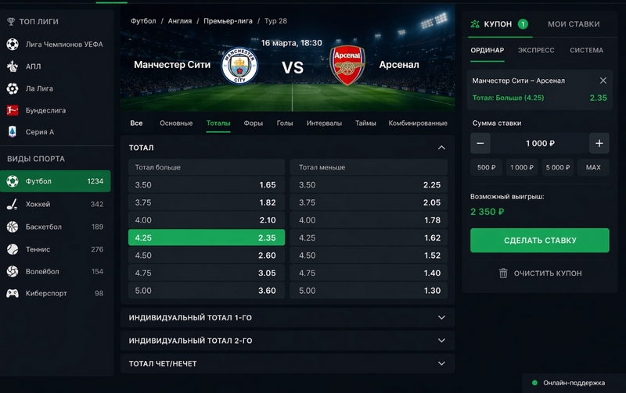Viewport: 626px width, 393px height.
Task: Select the hockey stick icon
Action: pos(13,204)
